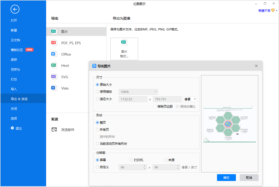Open 新建 in the sidebar
Screen dimensions: 279x187
pyautogui.click(x=14, y=30)
